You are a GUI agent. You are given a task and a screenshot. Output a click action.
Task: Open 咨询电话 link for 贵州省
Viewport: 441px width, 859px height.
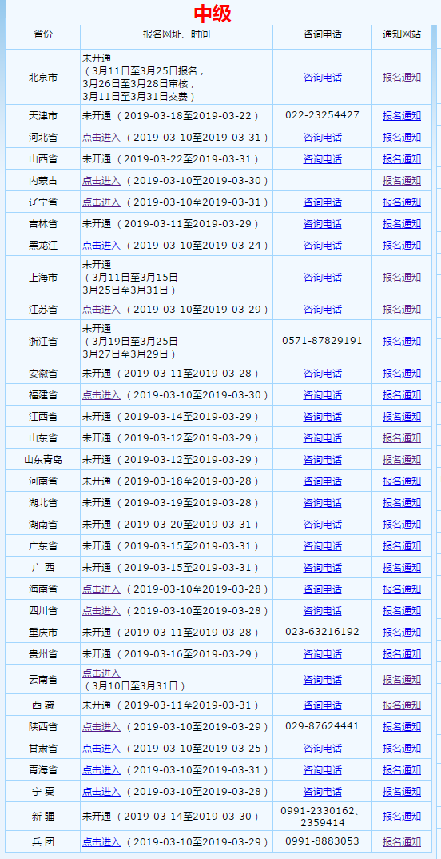pyautogui.click(x=322, y=654)
